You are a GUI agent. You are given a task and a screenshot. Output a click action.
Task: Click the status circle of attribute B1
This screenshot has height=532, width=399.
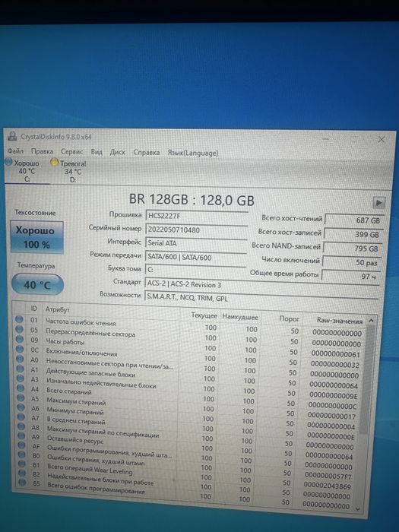pyautogui.click(x=22, y=464)
